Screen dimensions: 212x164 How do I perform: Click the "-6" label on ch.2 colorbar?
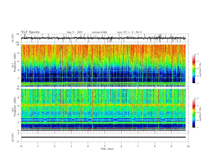tap(197, 120)
